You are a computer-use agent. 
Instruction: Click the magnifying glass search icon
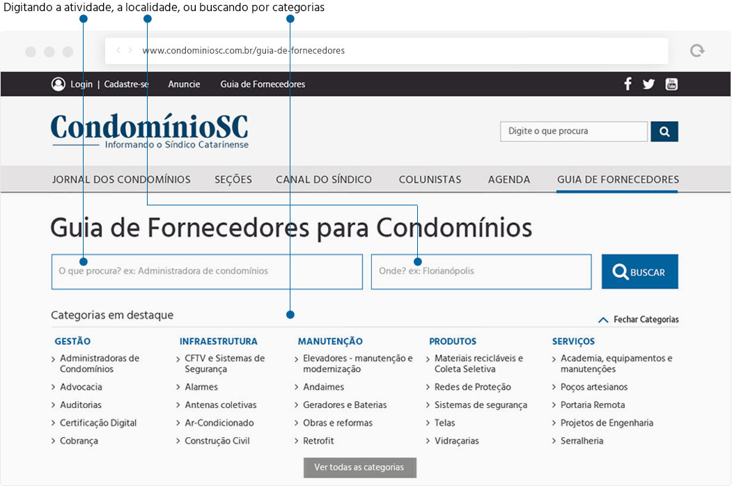(x=663, y=131)
